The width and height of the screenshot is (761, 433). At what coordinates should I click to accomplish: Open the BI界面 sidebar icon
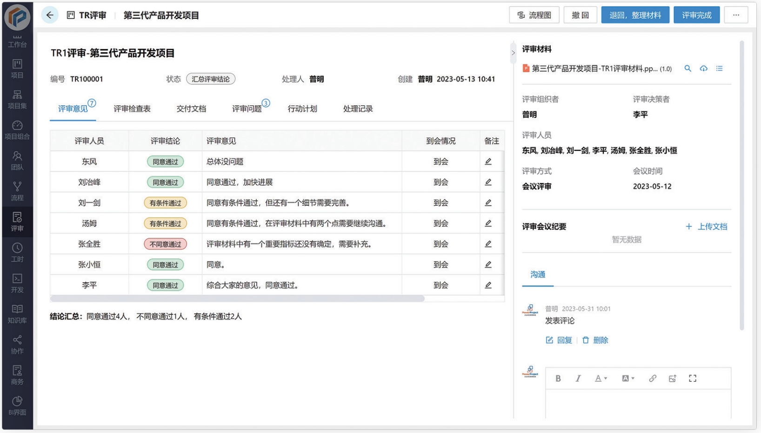click(17, 405)
